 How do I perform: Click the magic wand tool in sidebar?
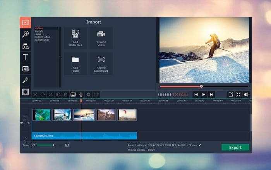click(26, 81)
